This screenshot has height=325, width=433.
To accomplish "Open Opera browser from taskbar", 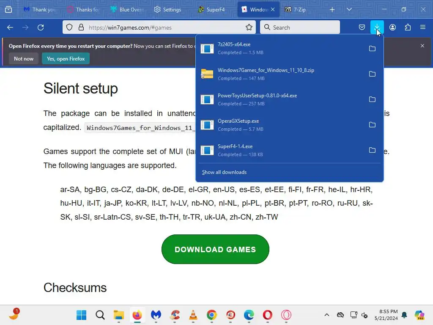I will [x=268, y=315].
